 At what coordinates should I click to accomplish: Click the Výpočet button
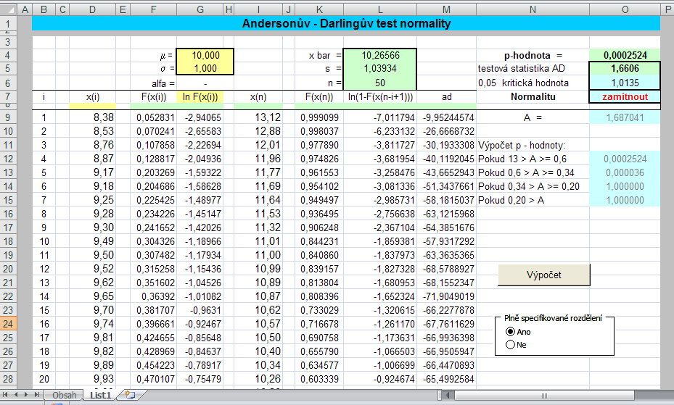click(543, 275)
